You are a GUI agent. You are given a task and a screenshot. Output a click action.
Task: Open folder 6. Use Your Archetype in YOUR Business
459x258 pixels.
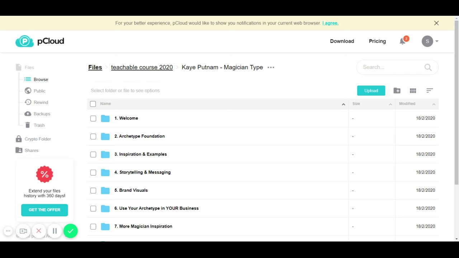pos(156,208)
